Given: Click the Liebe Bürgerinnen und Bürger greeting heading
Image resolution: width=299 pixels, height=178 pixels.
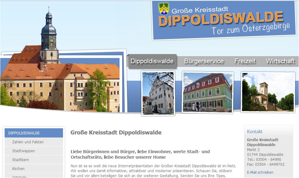Looking at the screenshot, I should pyautogui.click(x=140, y=154).
